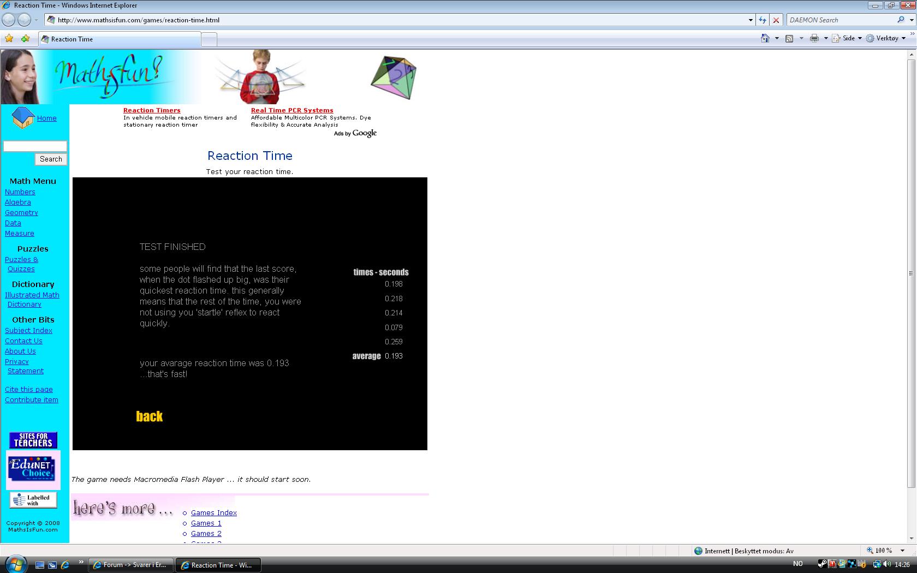Image resolution: width=917 pixels, height=573 pixels.
Task: Open the Contact Us link
Action: click(23, 341)
